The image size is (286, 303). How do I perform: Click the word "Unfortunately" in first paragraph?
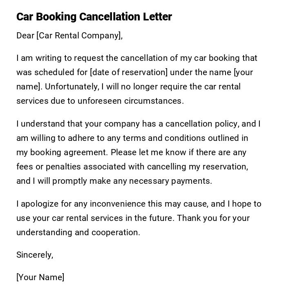click(x=71, y=87)
